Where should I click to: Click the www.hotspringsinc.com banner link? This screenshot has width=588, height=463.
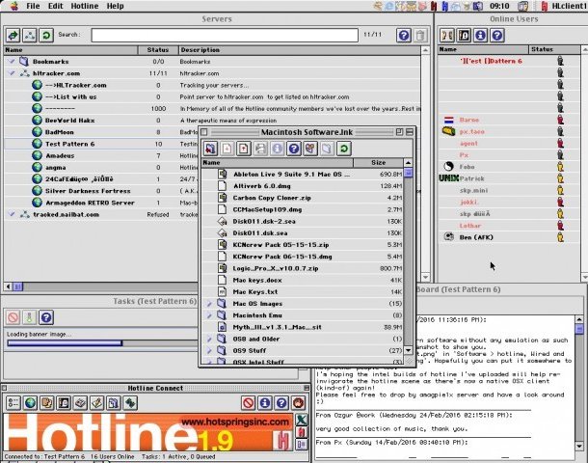coord(235,422)
